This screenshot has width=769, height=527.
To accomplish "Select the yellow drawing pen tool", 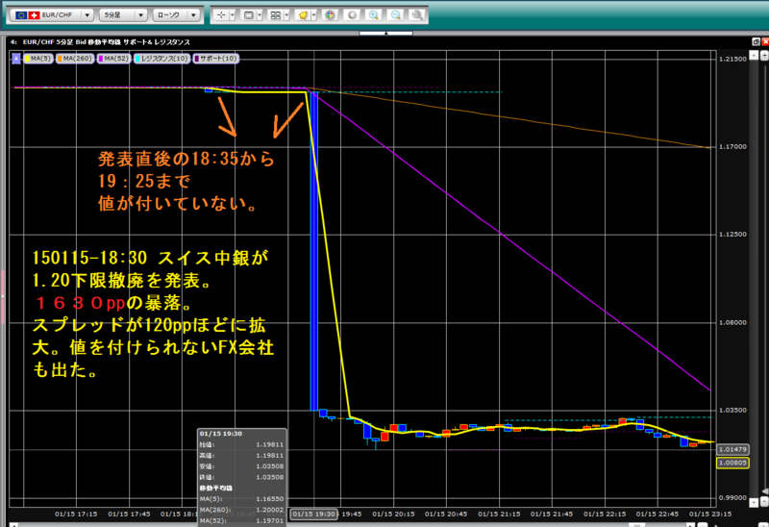I will [x=303, y=15].
